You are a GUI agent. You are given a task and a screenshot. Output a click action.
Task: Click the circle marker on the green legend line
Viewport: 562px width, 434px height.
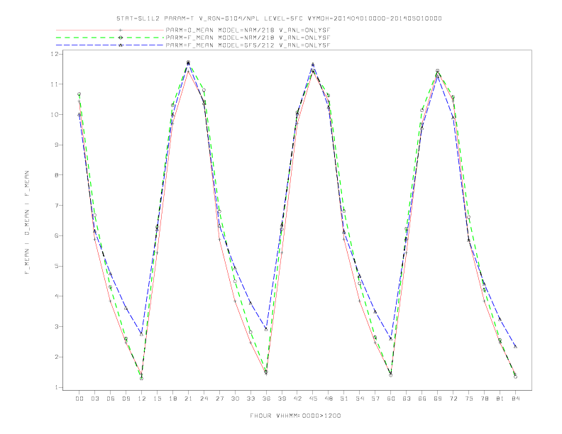tap(121, 38)
